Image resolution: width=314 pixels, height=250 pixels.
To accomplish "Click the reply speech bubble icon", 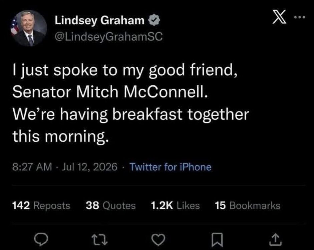I will (41, 239).
